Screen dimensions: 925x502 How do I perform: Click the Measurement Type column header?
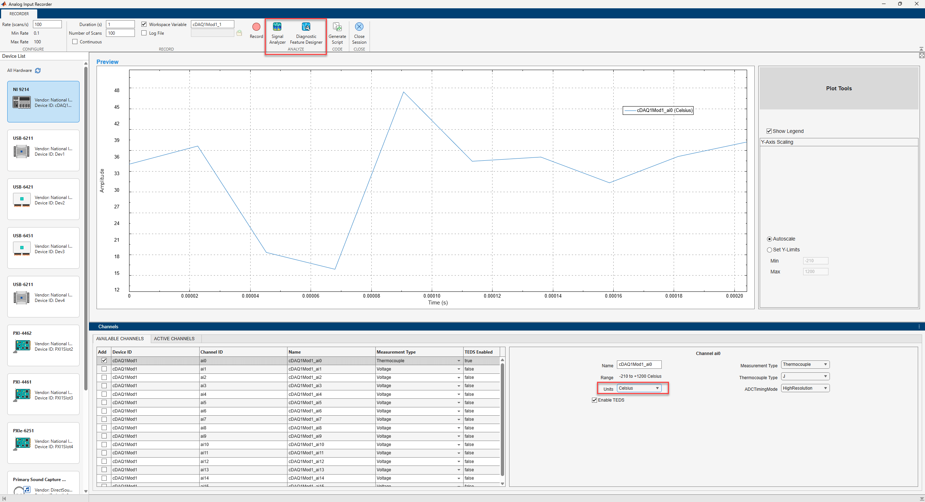419,352
